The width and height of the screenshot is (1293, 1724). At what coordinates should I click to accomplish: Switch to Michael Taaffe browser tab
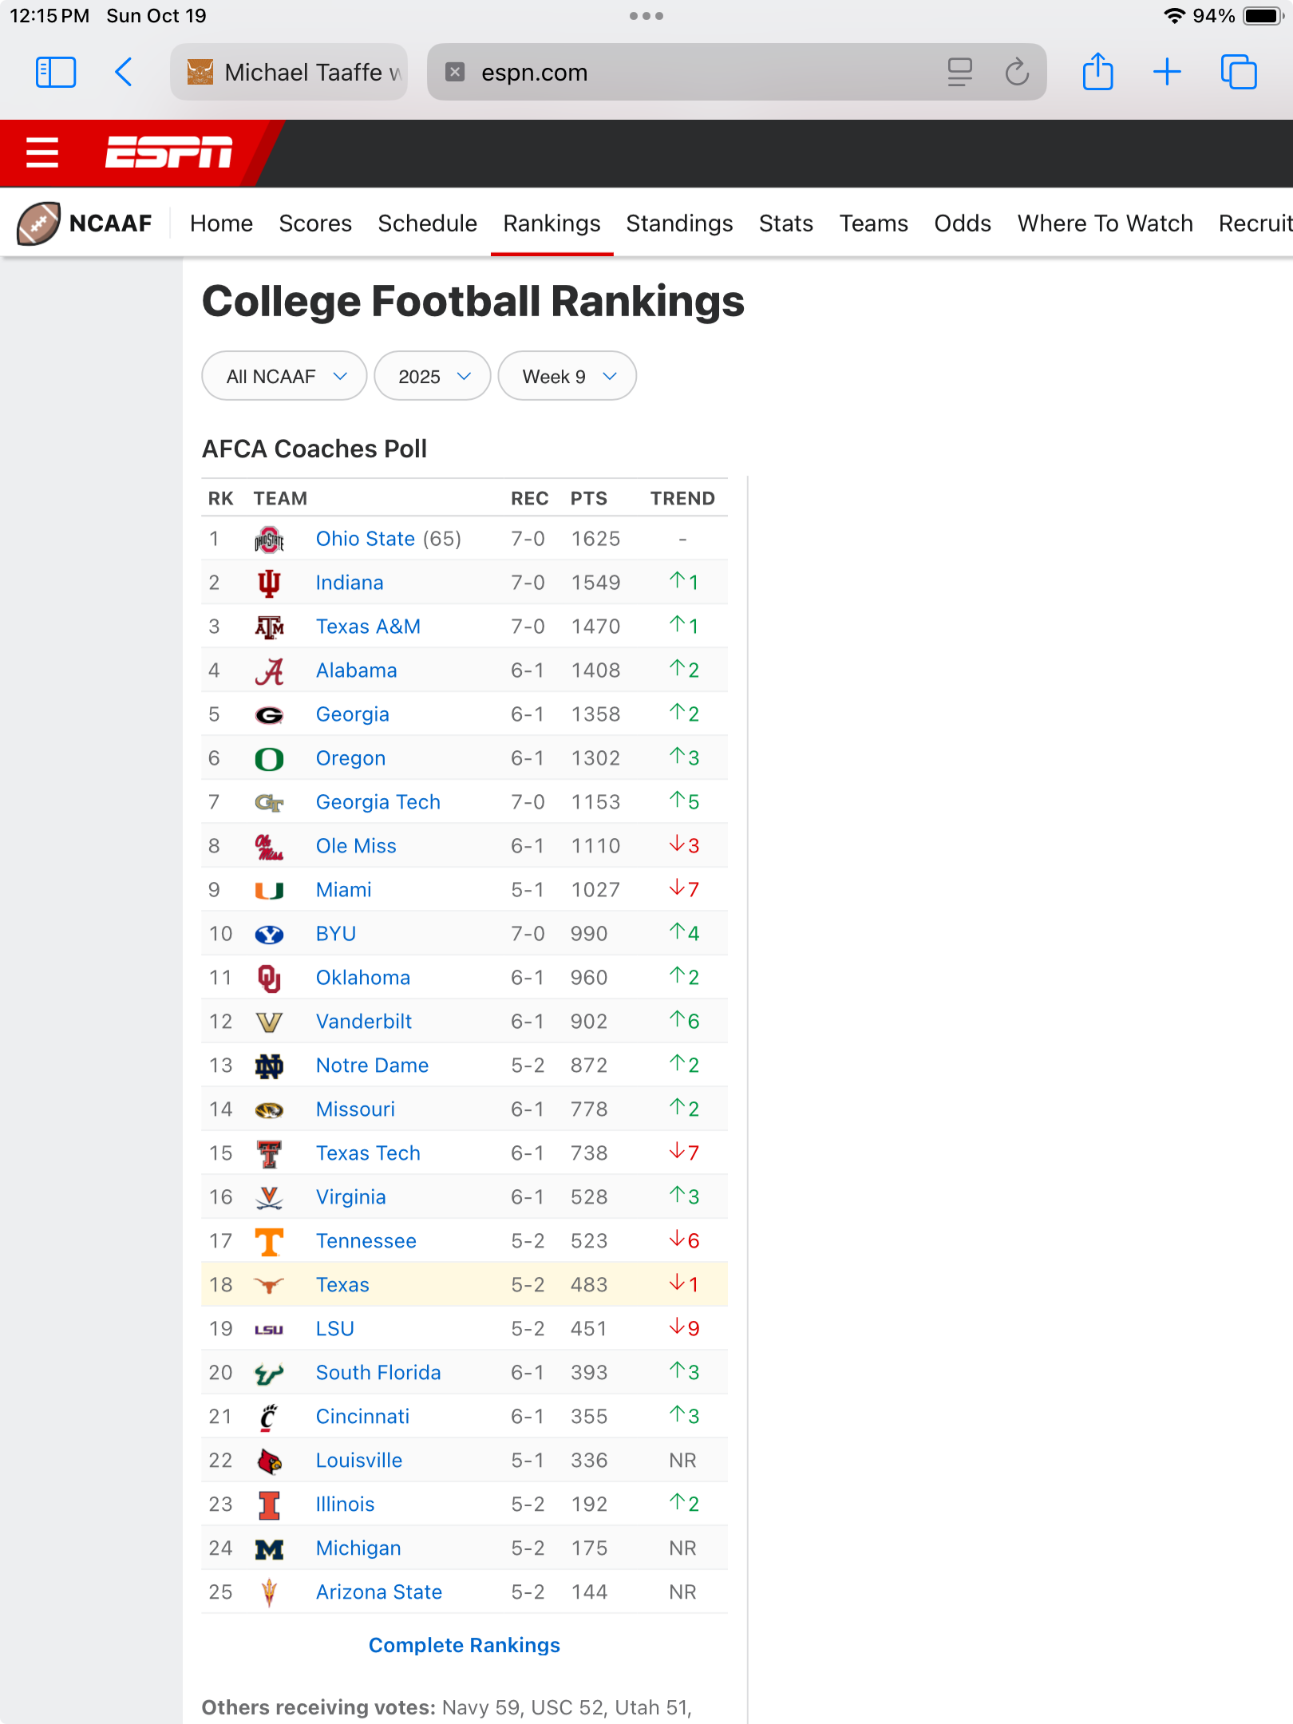289,73
